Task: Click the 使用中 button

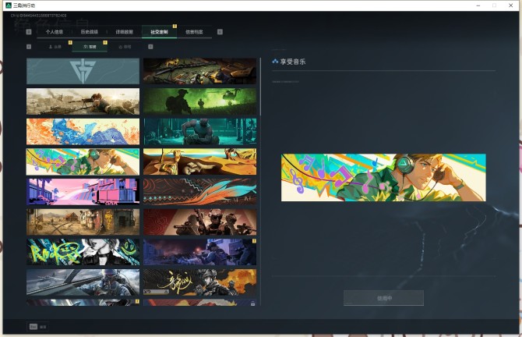Action: pos(383,298)
